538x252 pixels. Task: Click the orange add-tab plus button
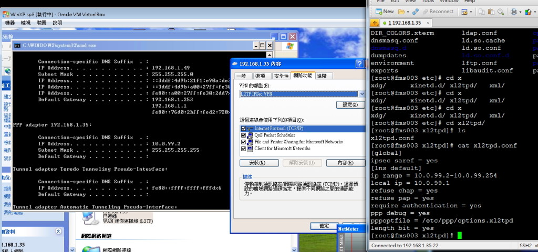[x=374, y=23]
